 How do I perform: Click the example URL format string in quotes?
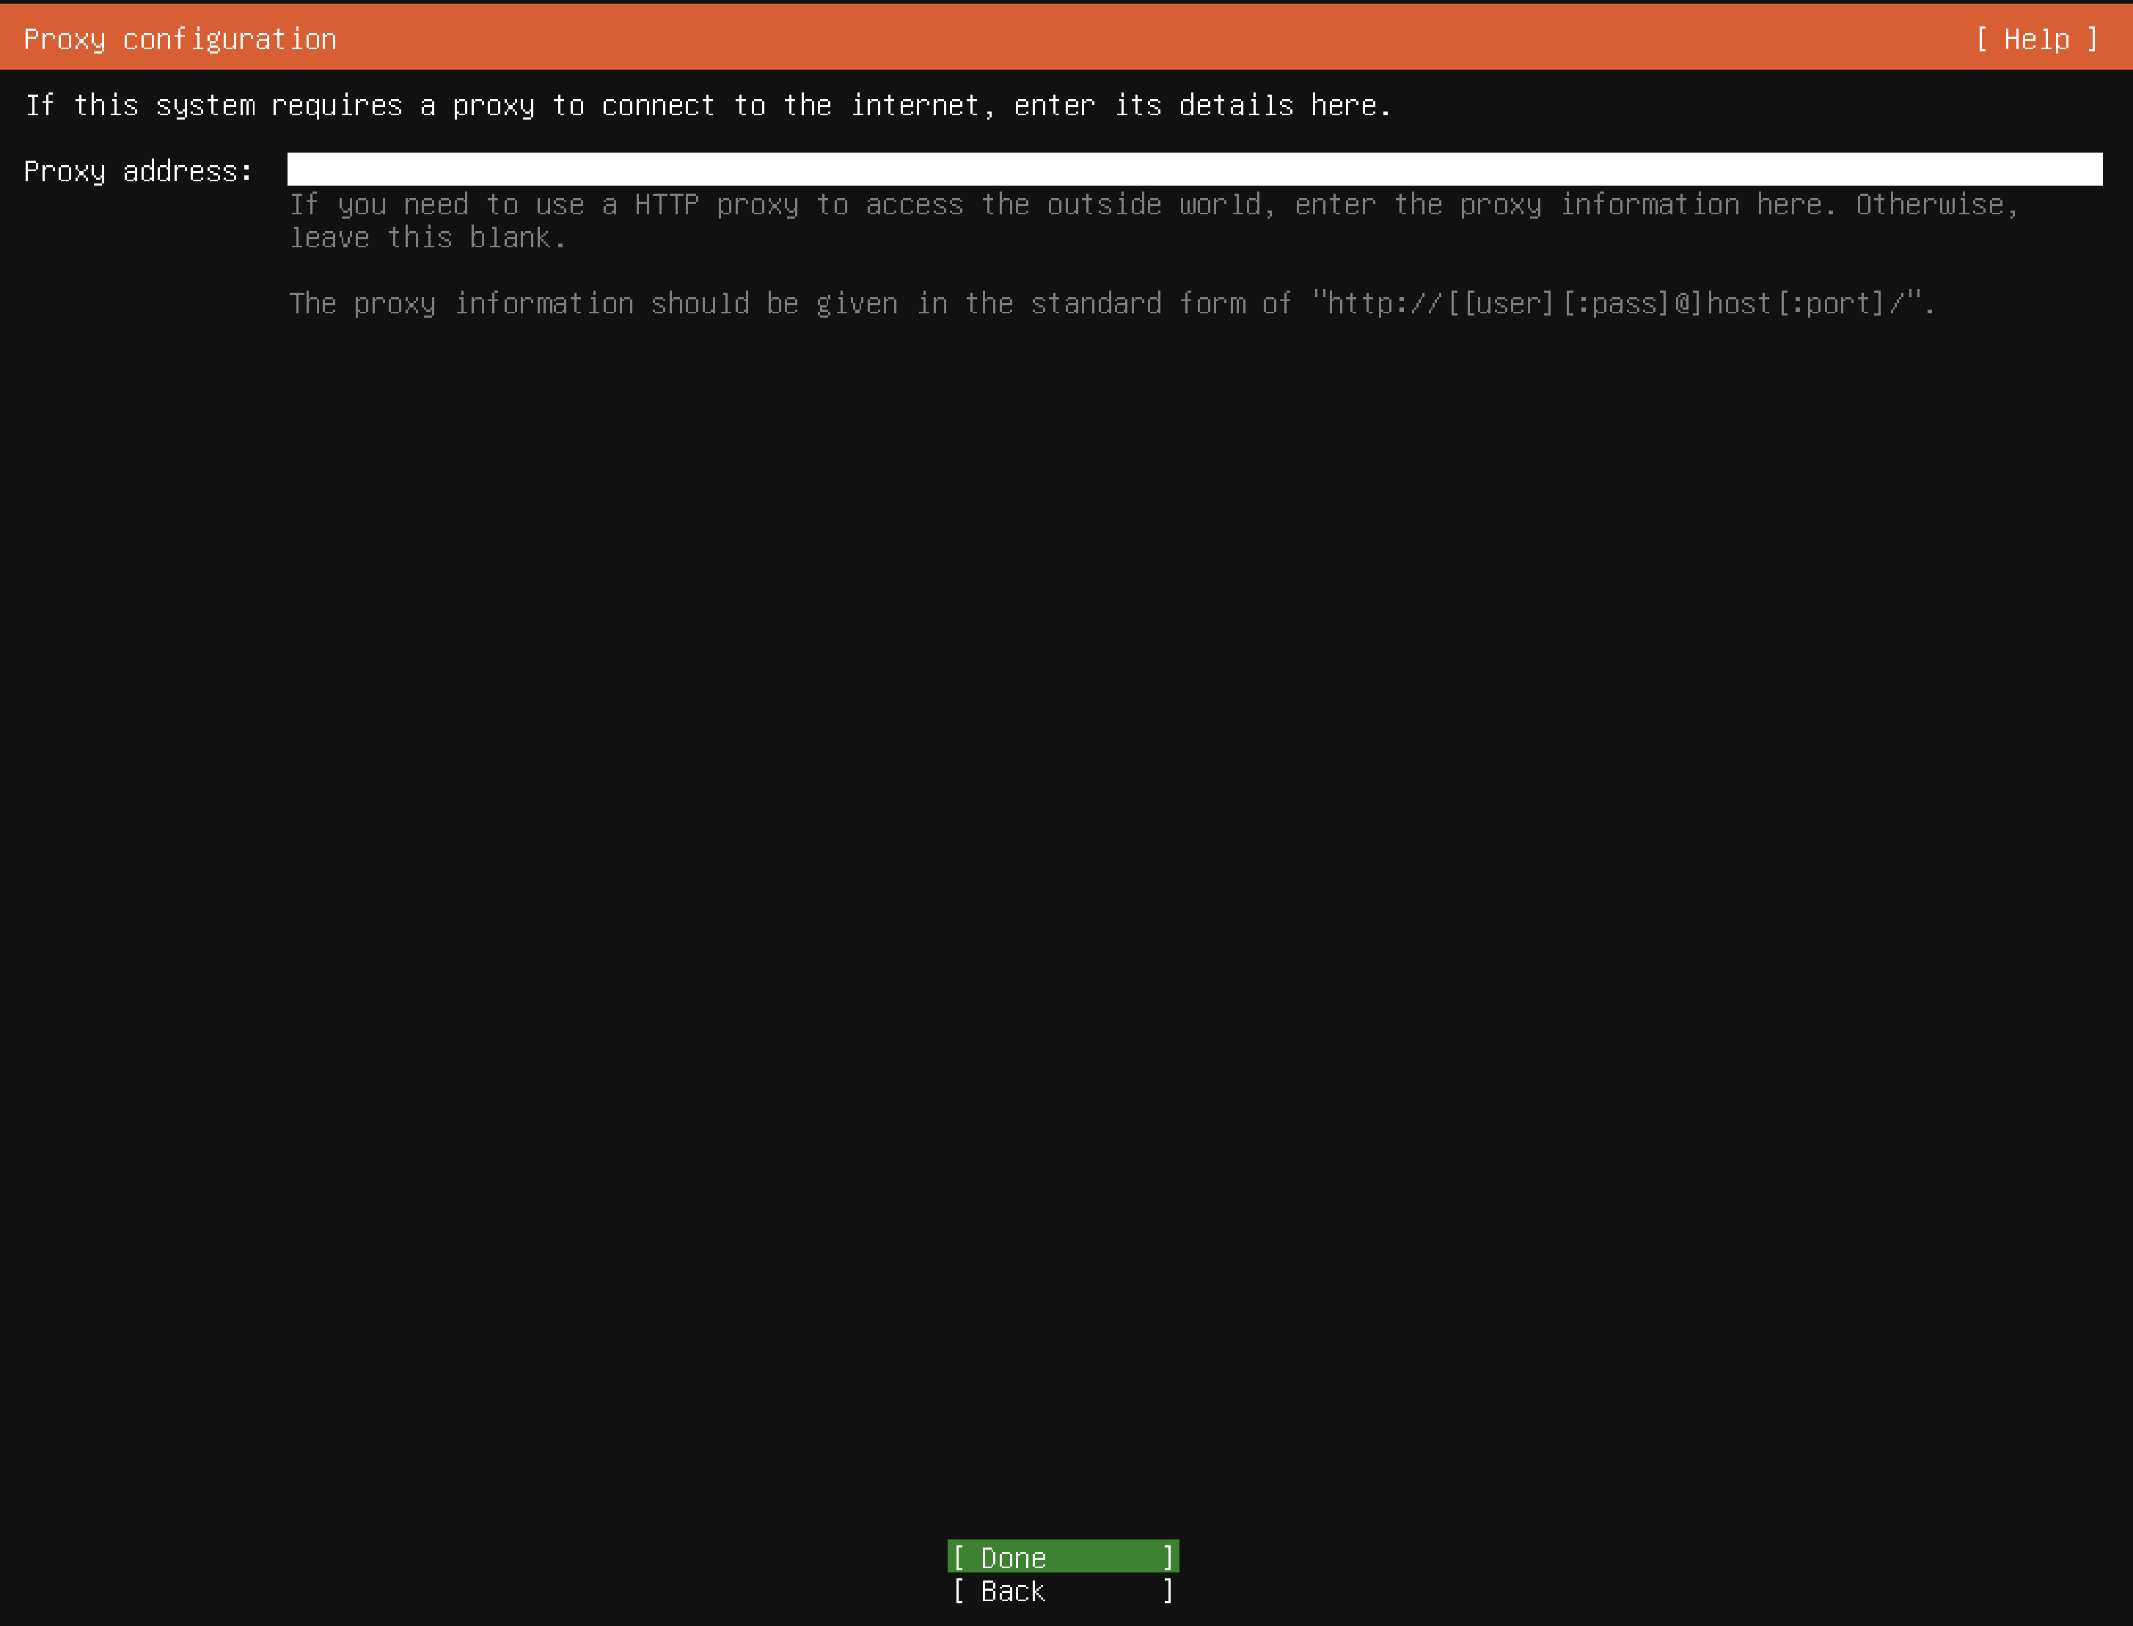click(1615, 304)
